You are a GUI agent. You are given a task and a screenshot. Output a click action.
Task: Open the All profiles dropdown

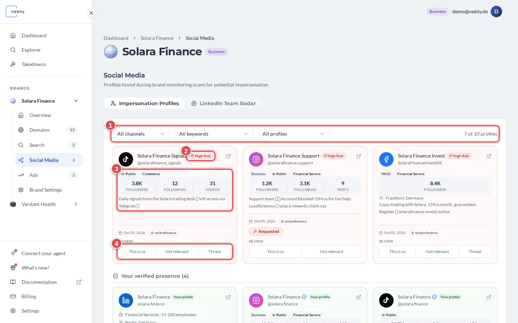[x=294, y=134]
